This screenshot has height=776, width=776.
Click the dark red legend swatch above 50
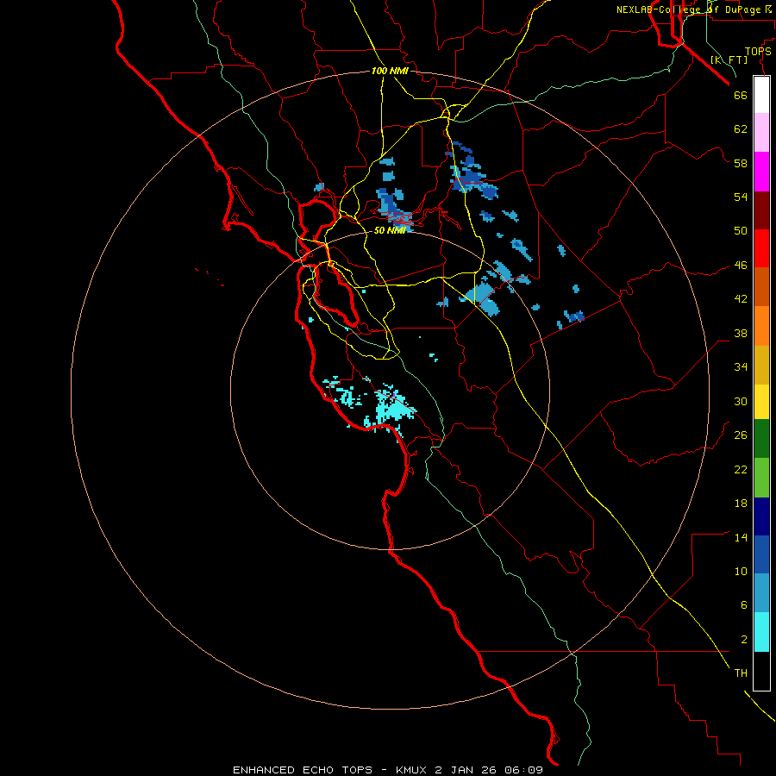click(761, 210)
